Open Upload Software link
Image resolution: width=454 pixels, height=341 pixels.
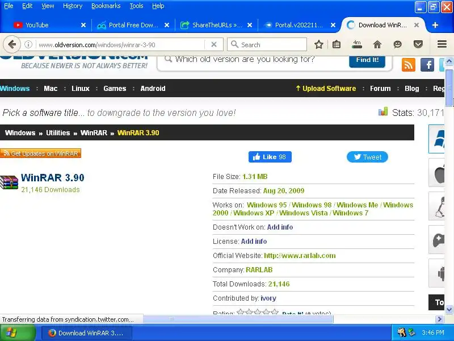(326, 89)
